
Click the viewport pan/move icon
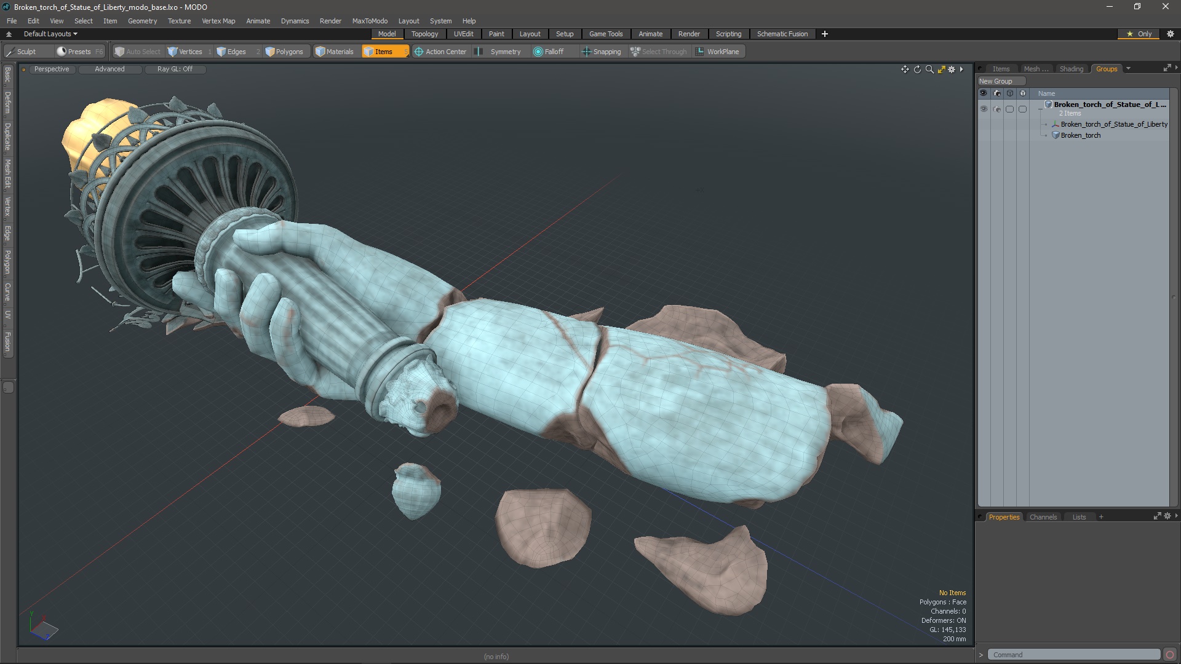(x=905, y=69)
